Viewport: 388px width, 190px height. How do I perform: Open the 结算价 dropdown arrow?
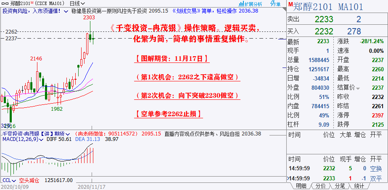[358, 88]
